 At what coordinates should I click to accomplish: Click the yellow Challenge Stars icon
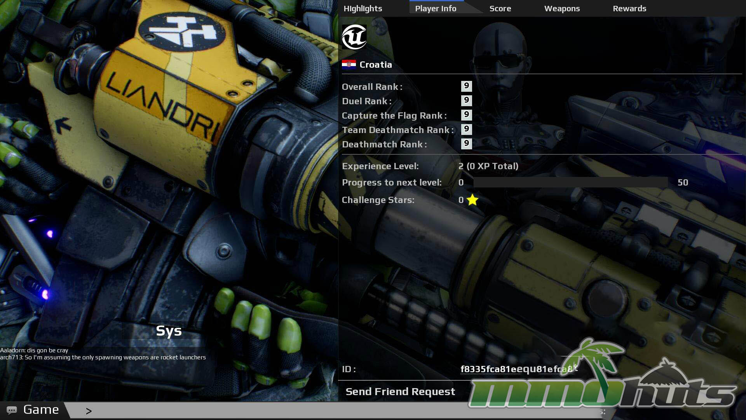(472, 200)
